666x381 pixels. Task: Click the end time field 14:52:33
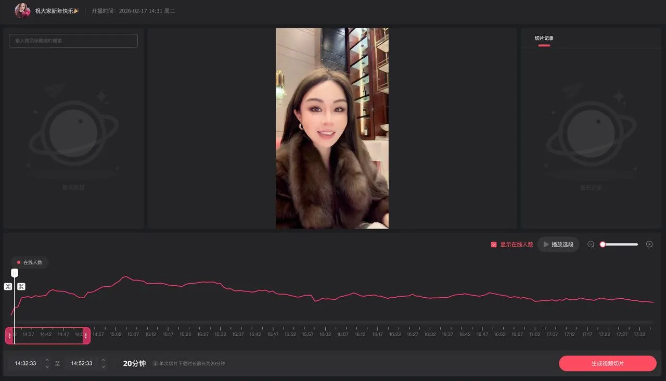[x=82, y=363]
